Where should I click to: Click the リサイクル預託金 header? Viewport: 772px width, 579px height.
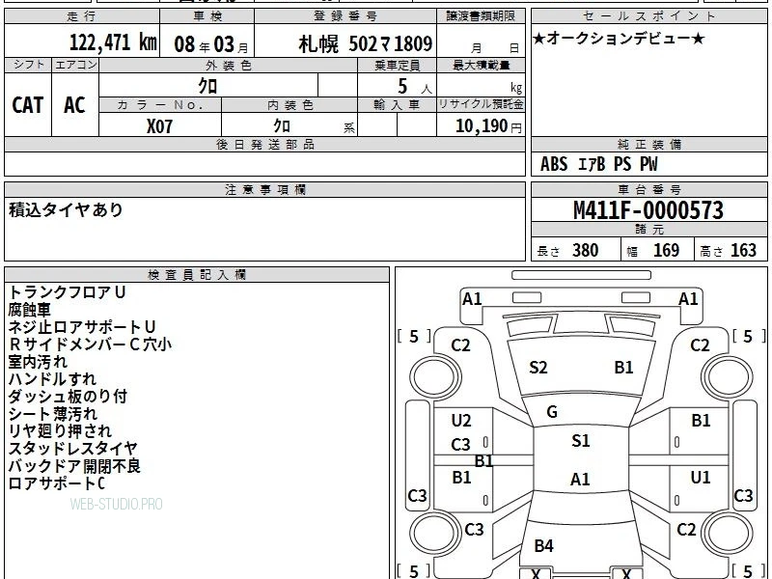point(481,104)
